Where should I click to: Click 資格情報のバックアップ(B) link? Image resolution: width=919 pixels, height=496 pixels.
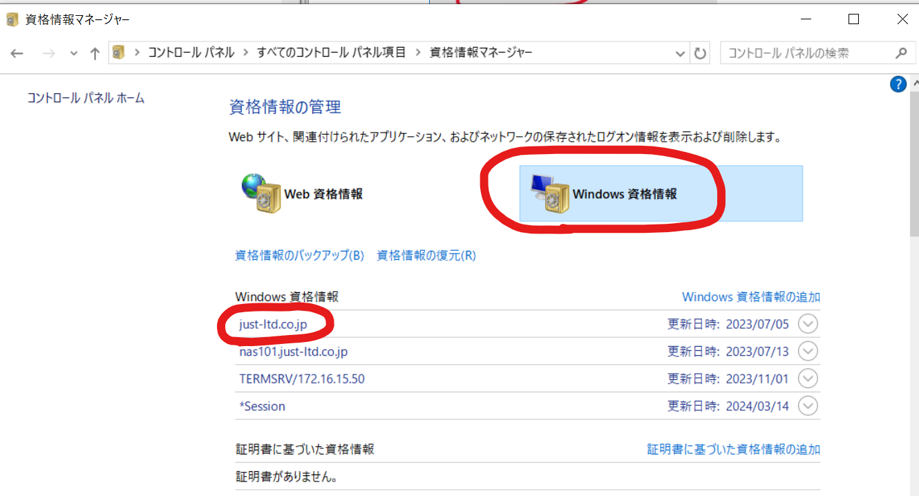(x=300, y=256)
